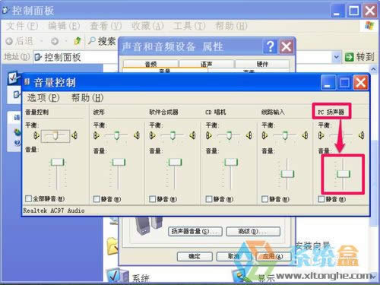Click left speaker icon of CD 唱机 balance
This screenshot has height=285, width=380.
click(208, 135)
